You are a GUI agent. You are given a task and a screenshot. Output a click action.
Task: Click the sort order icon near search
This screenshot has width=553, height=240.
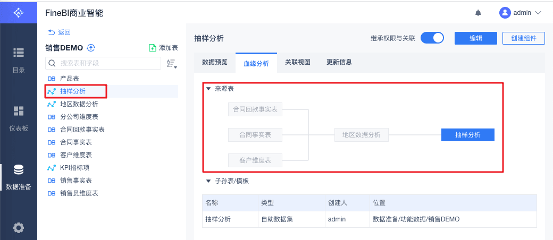171,64
